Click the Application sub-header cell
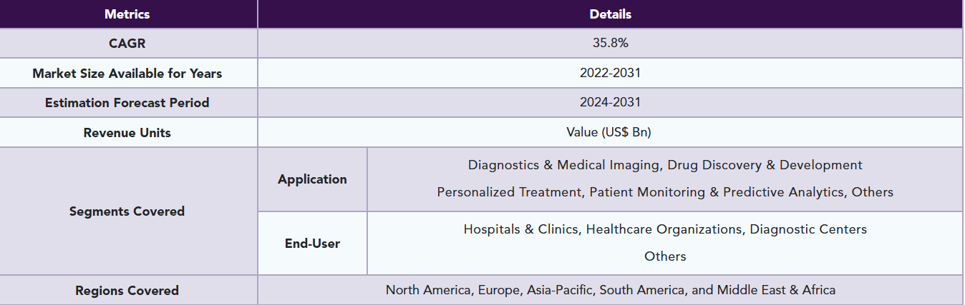Image resolution: width=965 pixels, height=305 pixels. pos(312,179)
